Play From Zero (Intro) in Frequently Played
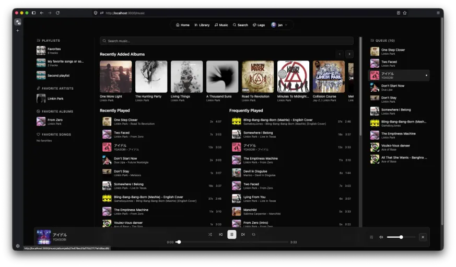The image size is (456, 267). tap(291, 224)
